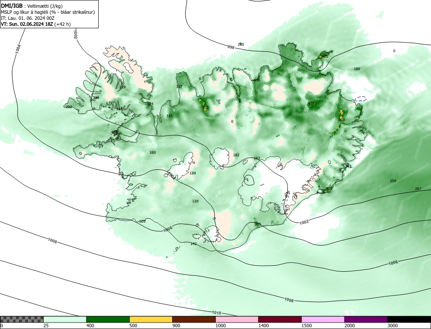Select the CAPE value 235

[96, 98]
